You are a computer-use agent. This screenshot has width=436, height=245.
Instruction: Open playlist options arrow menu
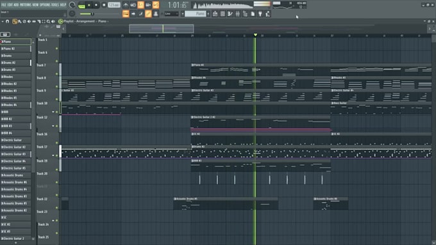[x=2, y=21]
